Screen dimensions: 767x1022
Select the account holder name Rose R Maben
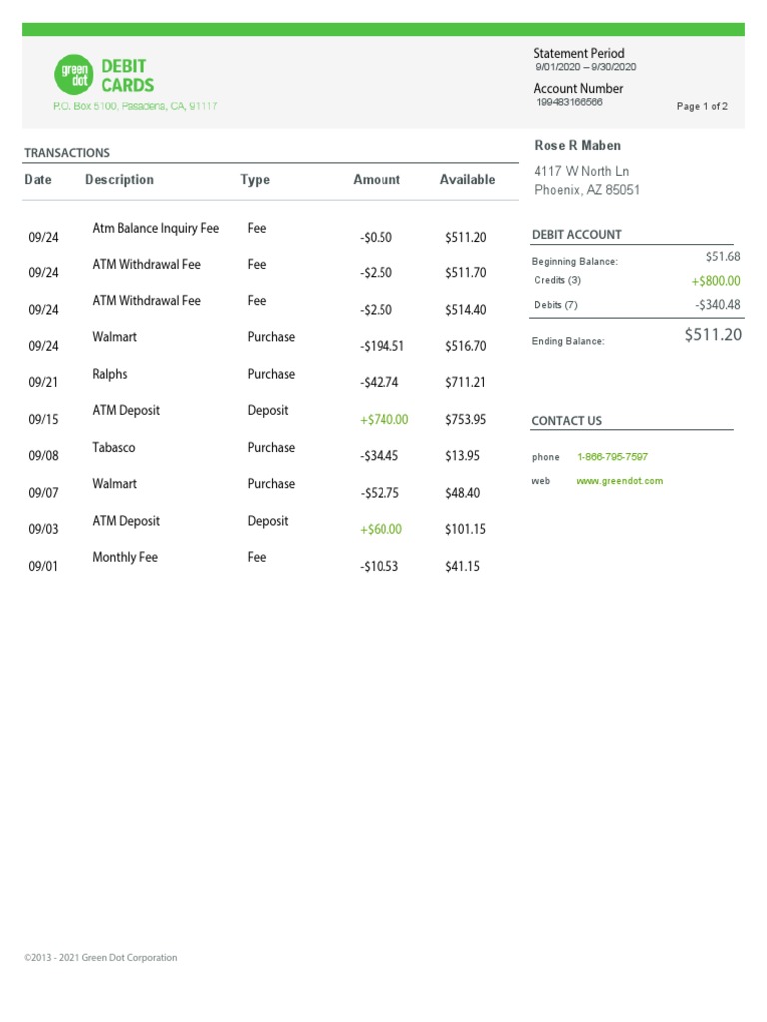click(578, 146)
